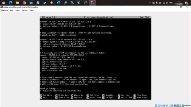
Task: Click the VirtualBox optical disc status icon
Action: tap(159, 106)
